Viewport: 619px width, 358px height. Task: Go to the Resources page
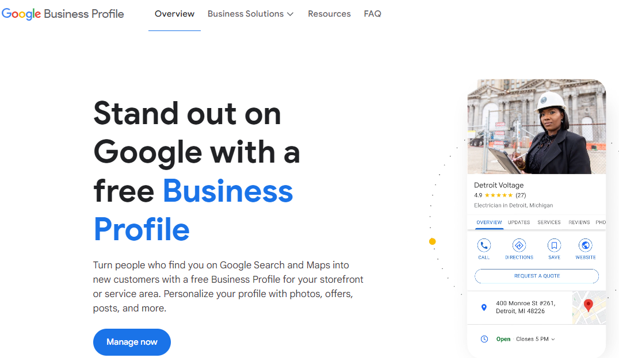point(329,14)
